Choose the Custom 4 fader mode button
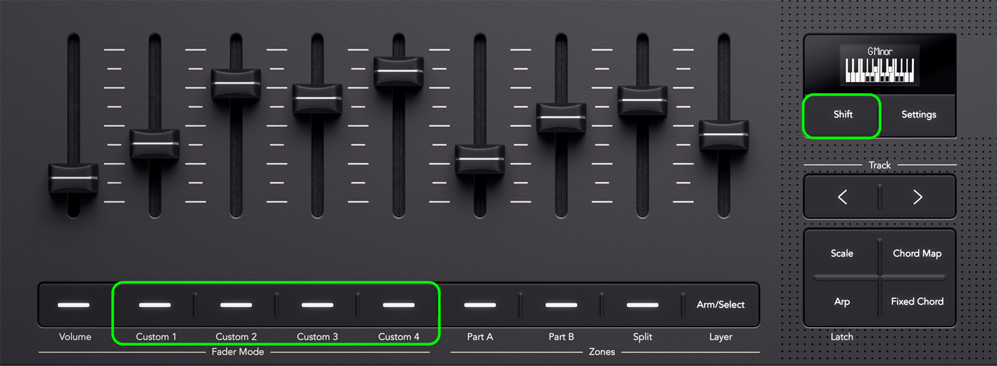Screen dimensions: 997x366 [x=399, y=304]
